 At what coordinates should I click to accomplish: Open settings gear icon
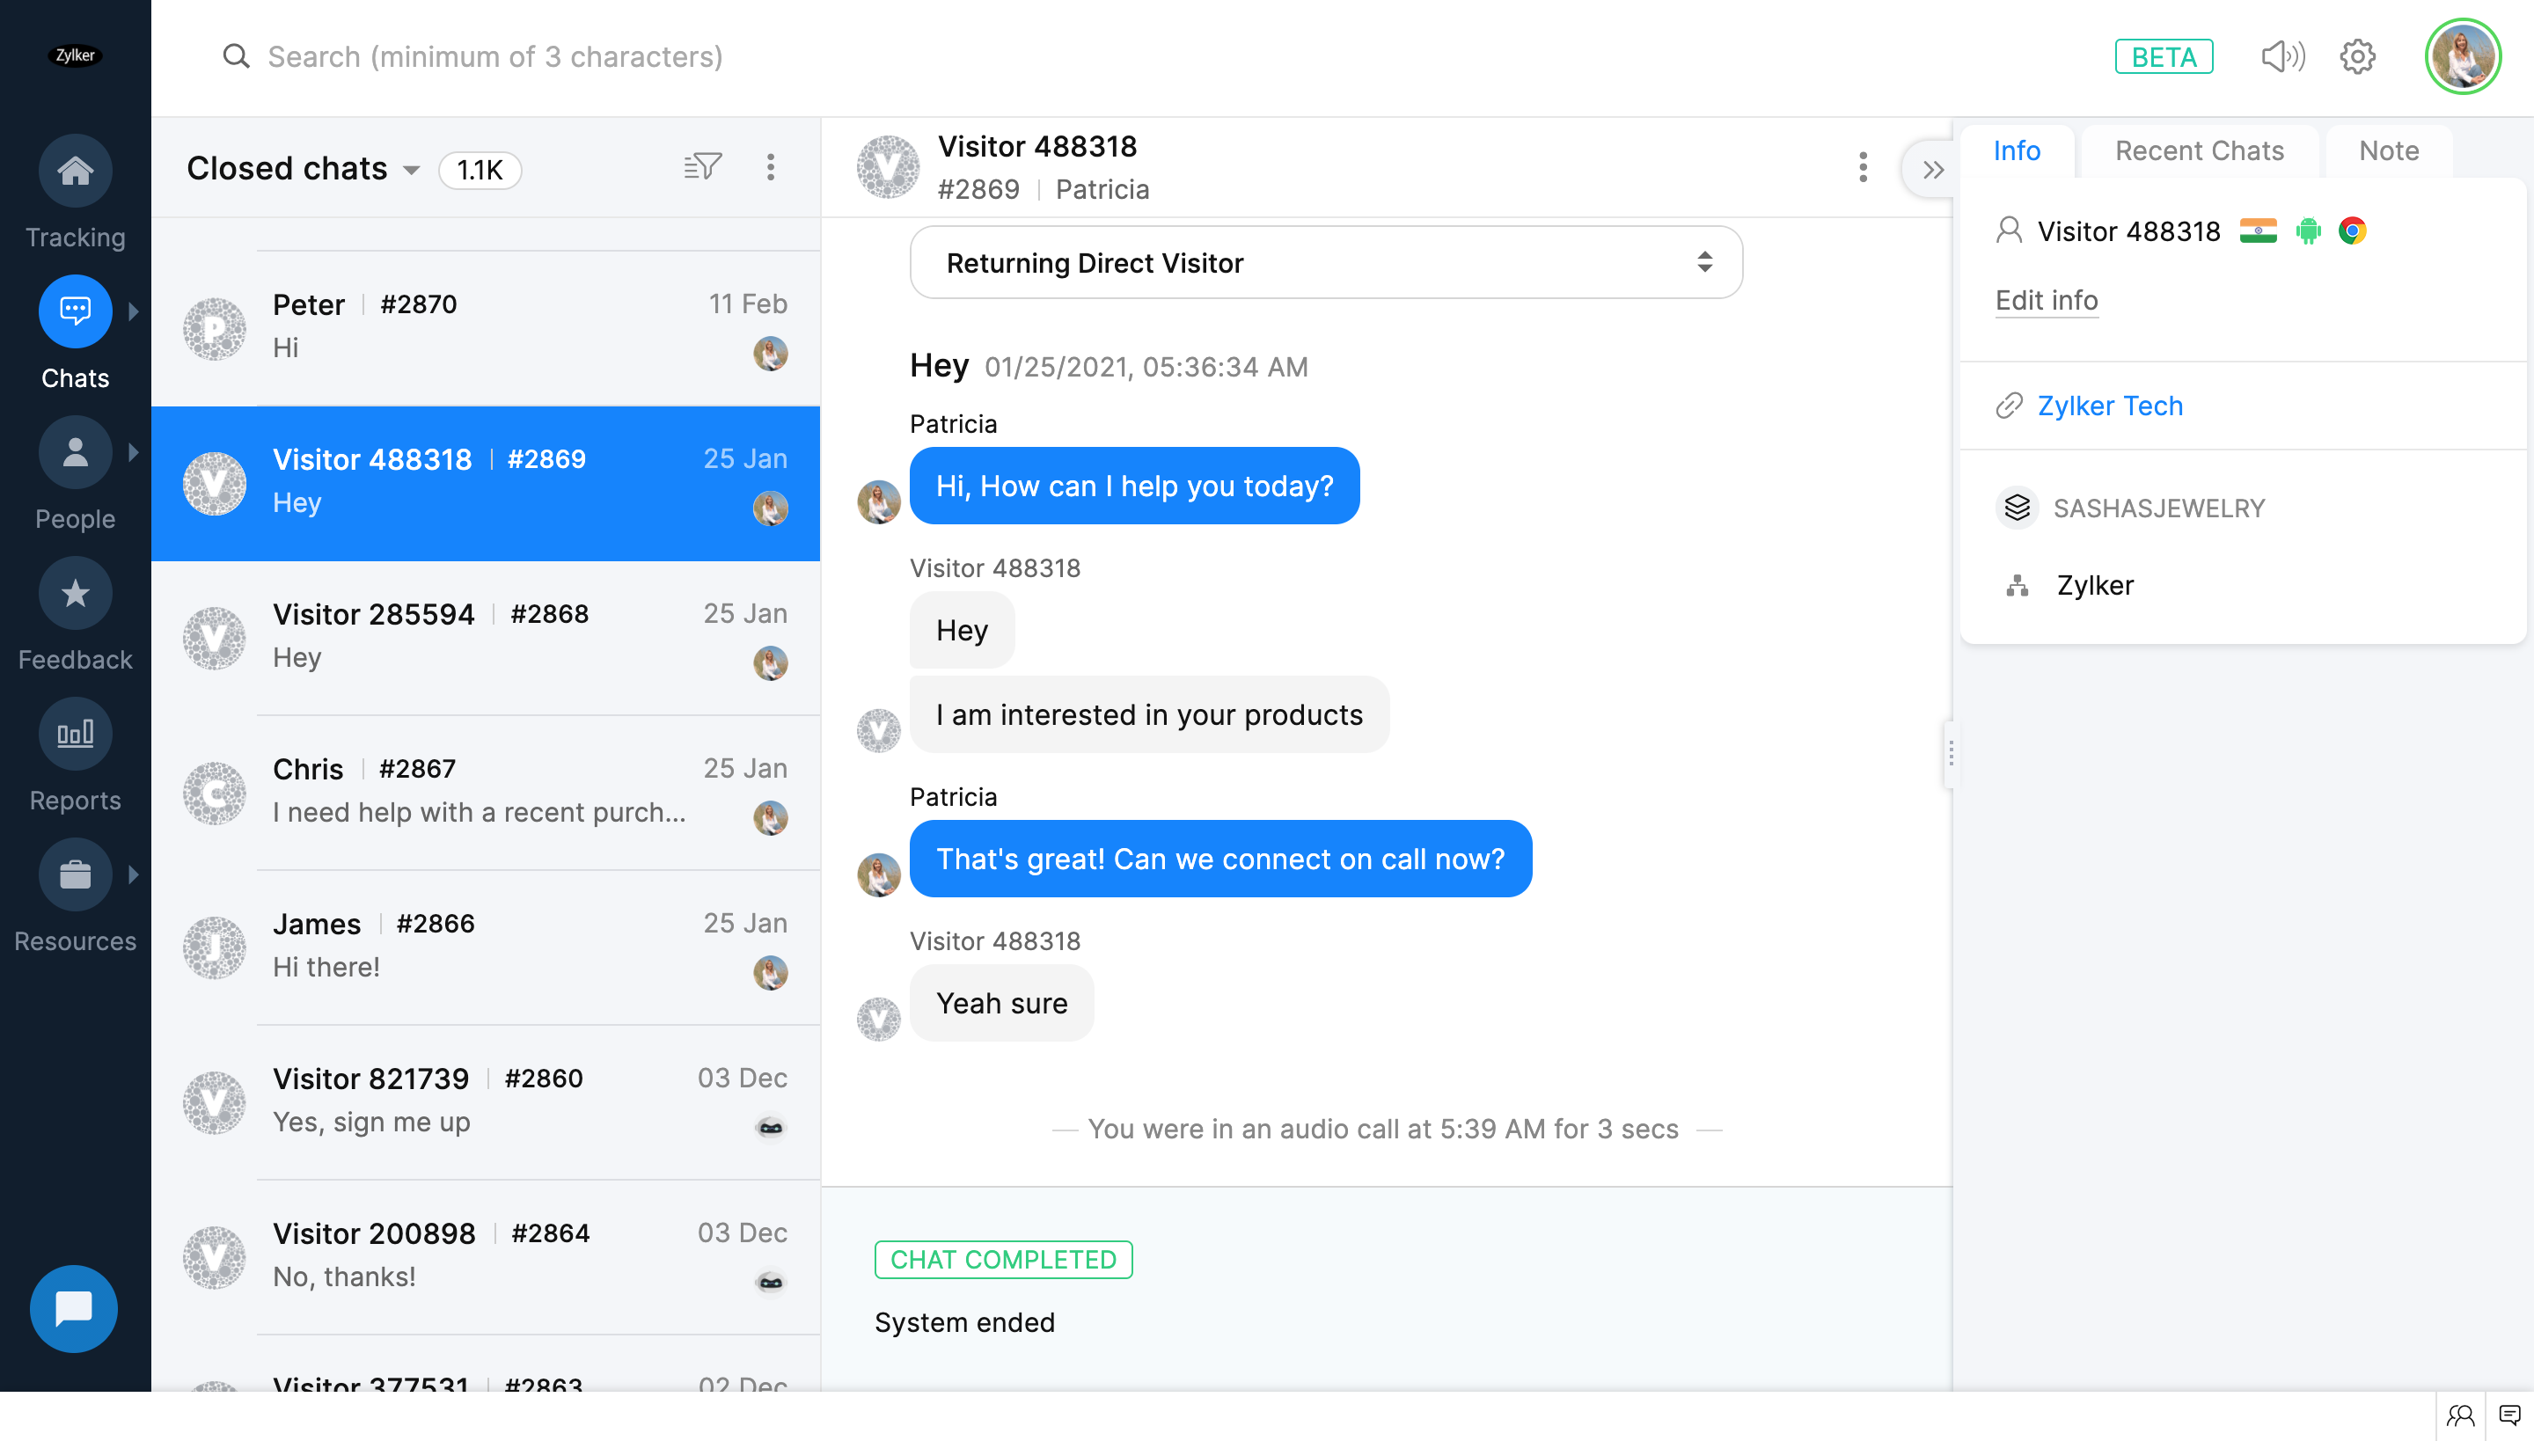click(2357, 57)
